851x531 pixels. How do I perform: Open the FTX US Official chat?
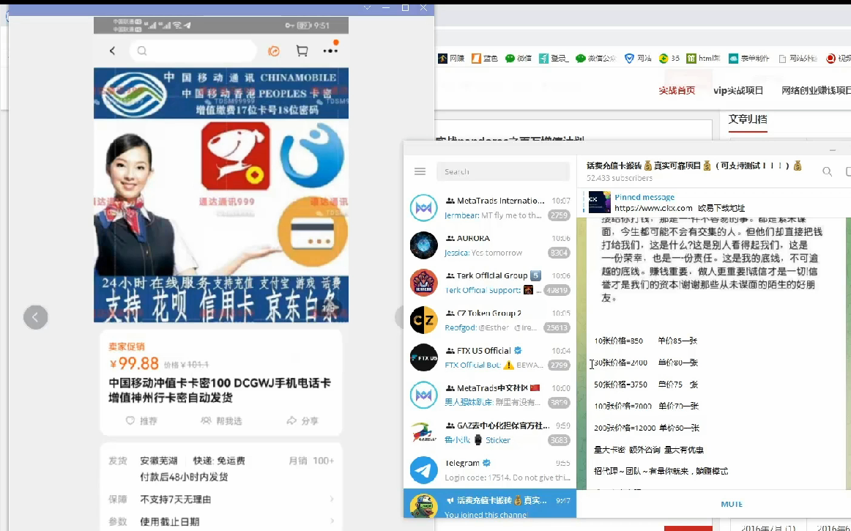click(489, 357)
